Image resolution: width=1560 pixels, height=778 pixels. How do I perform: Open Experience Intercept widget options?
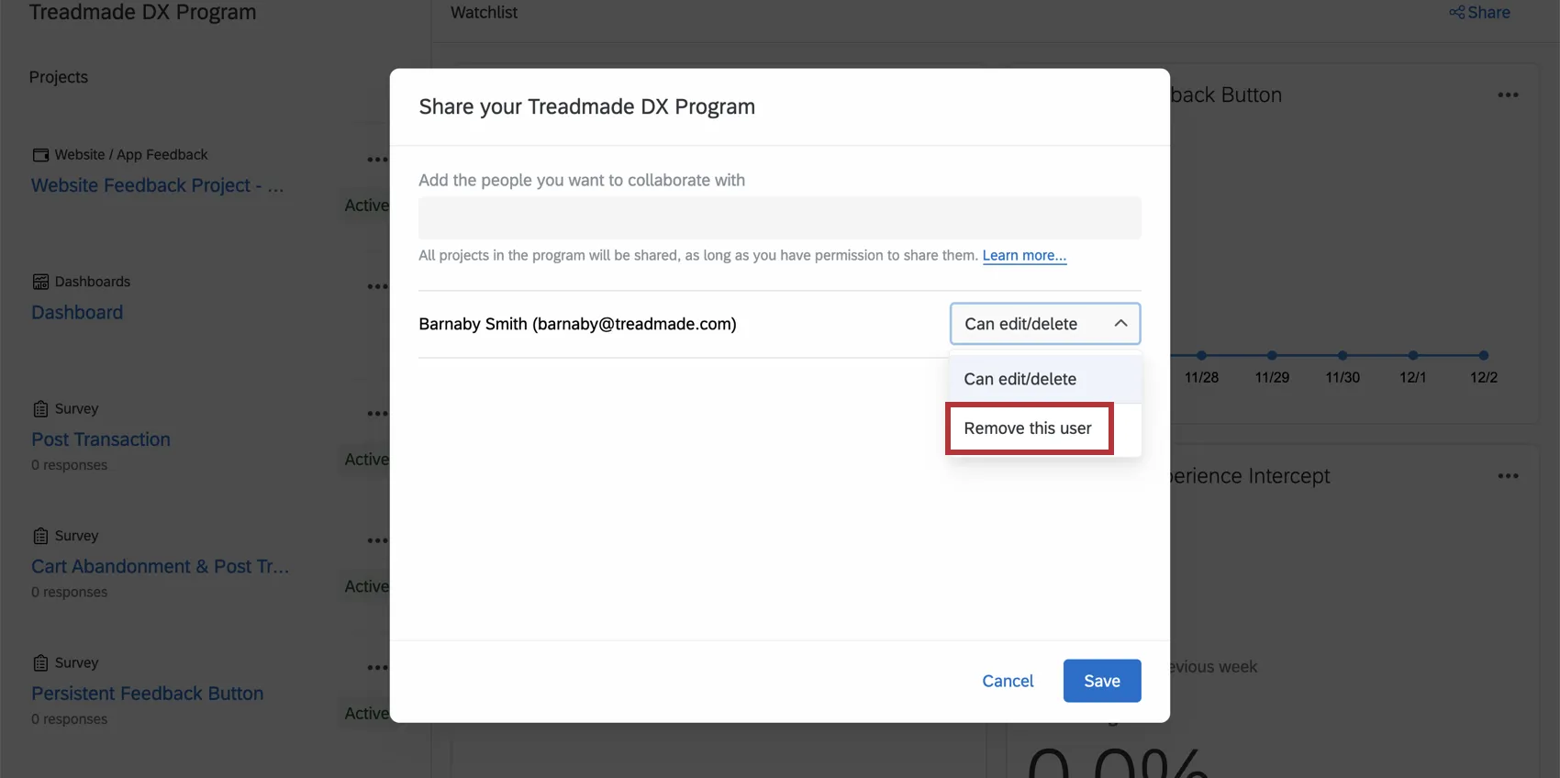(1508, 476)
